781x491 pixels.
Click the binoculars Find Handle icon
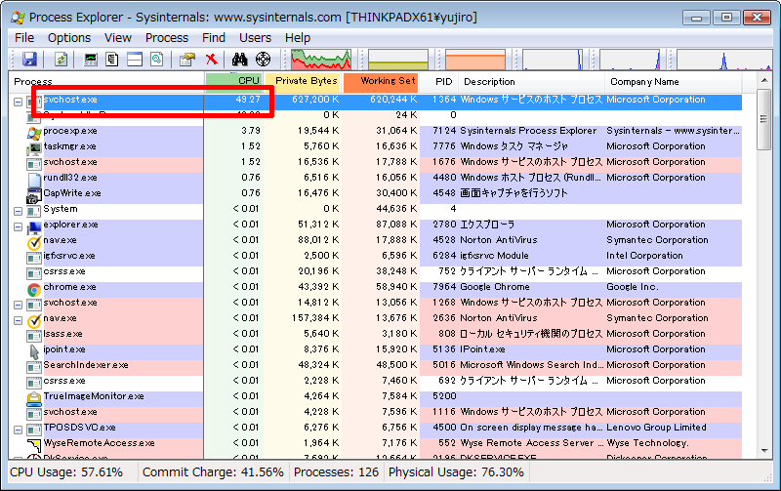239,60
